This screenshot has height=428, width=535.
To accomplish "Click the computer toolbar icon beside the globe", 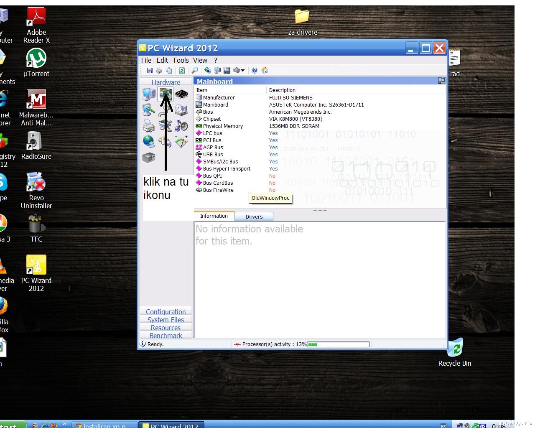I will point(217,70).
